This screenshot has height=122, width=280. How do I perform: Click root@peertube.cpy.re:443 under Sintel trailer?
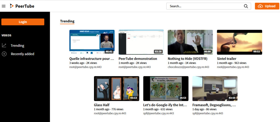233,67
